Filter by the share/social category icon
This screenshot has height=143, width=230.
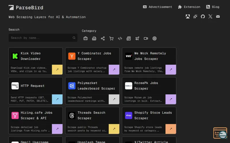click(103, 38)
